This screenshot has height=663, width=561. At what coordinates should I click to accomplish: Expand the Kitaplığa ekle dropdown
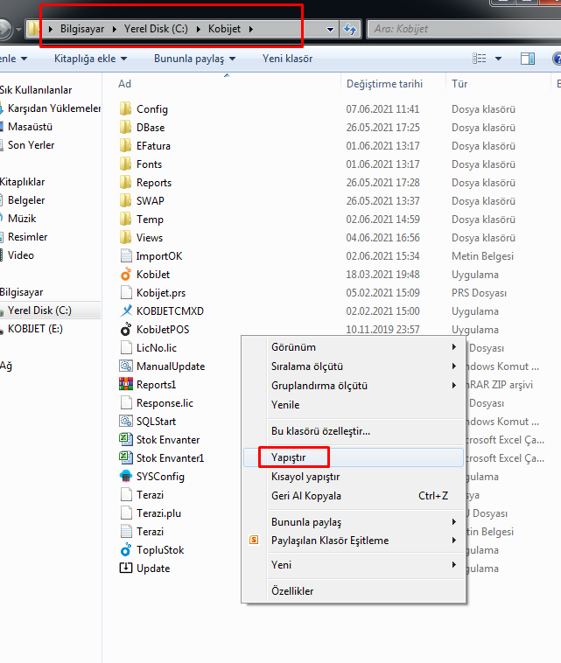pos(123,59)
